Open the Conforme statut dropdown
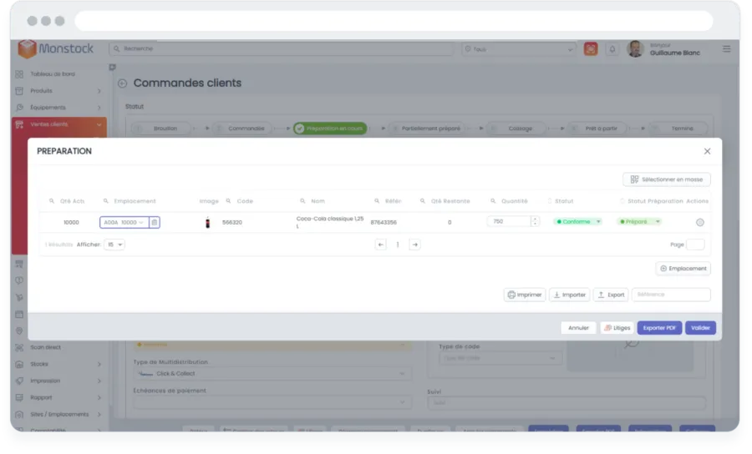This screenshot has height=454, width=752. [578, 222]
